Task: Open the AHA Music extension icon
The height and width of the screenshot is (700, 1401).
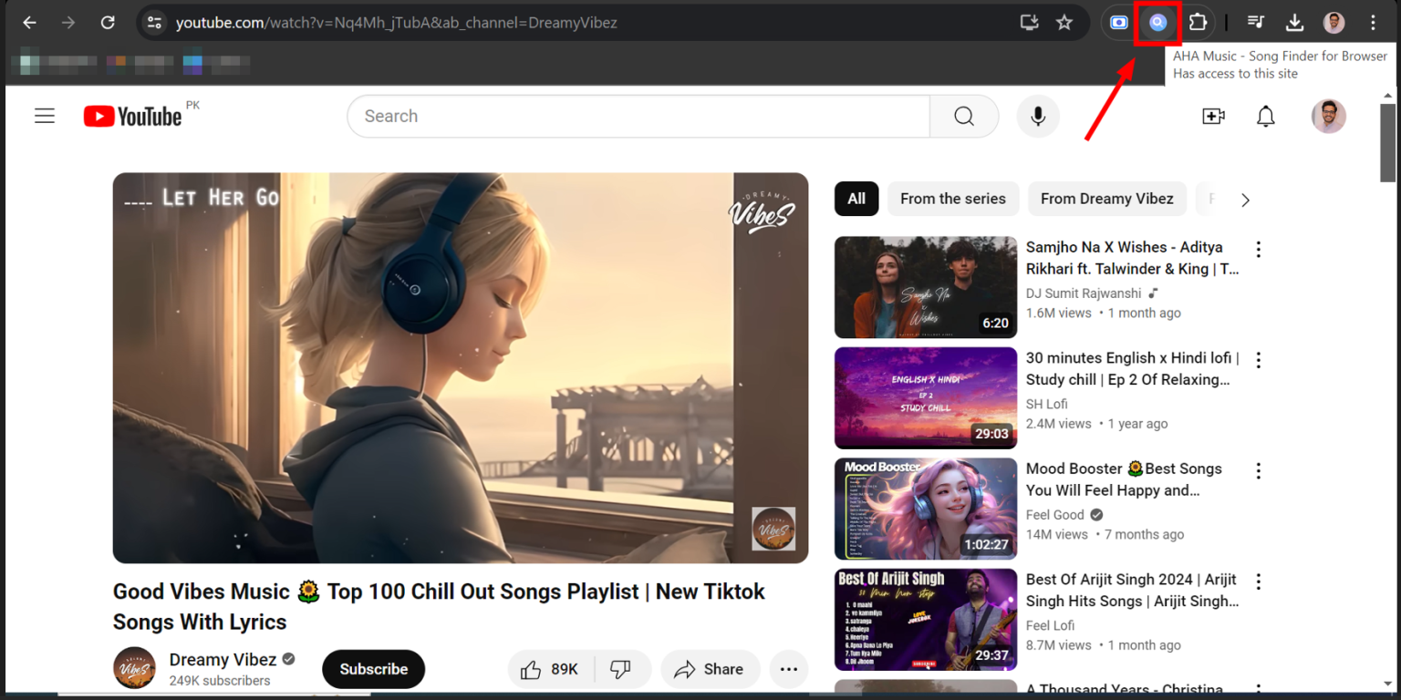Action: 1157,23
